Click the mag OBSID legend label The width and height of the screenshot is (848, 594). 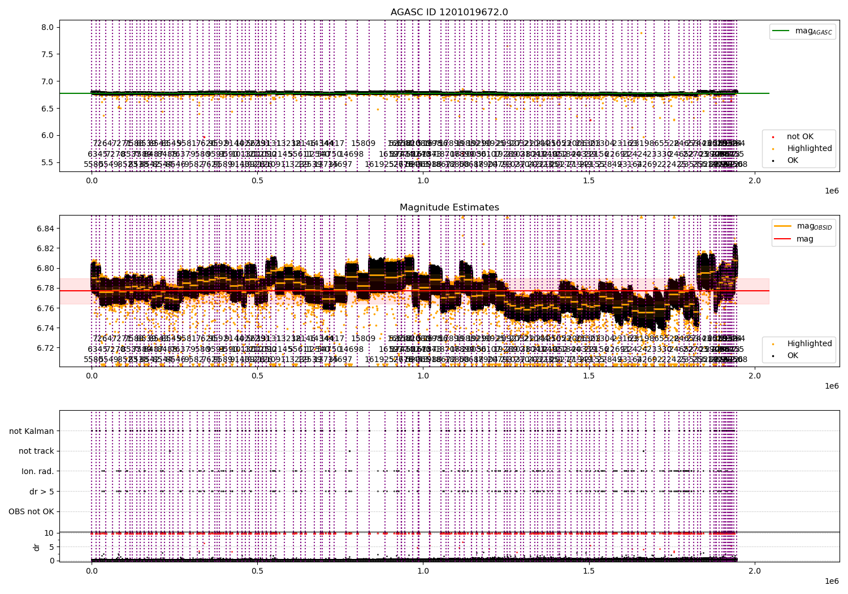(x=814, y=226)
